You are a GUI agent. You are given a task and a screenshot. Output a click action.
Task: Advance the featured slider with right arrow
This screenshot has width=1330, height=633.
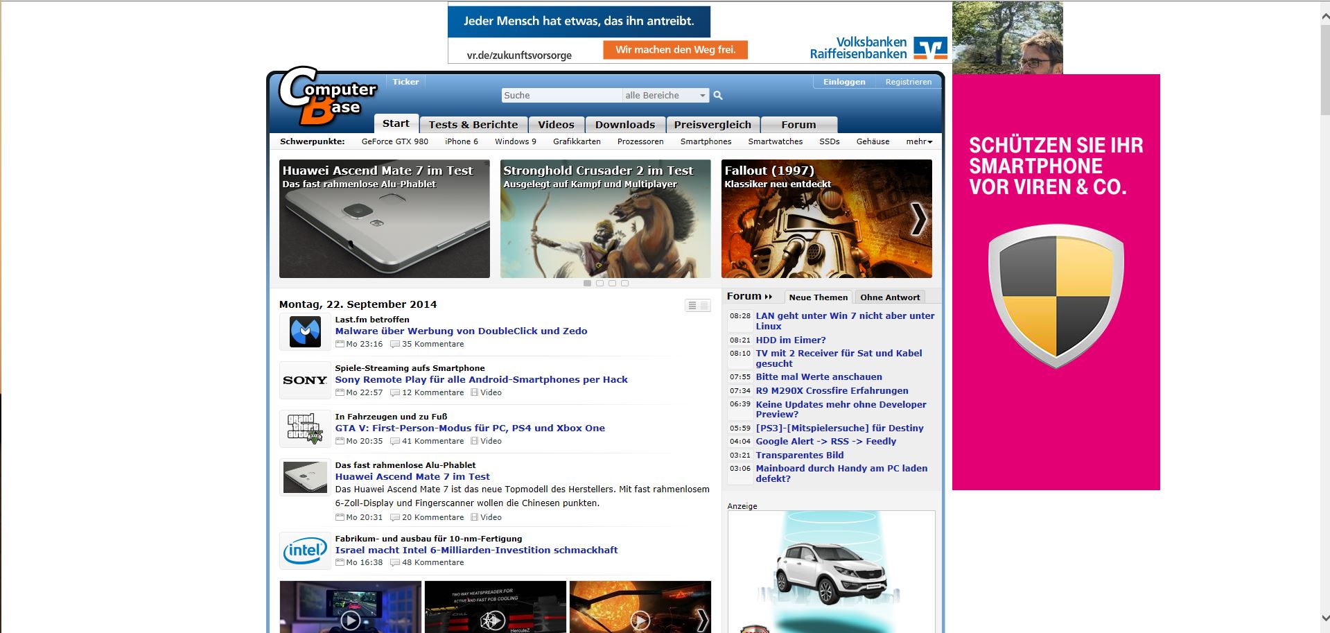tap(918, 219)
